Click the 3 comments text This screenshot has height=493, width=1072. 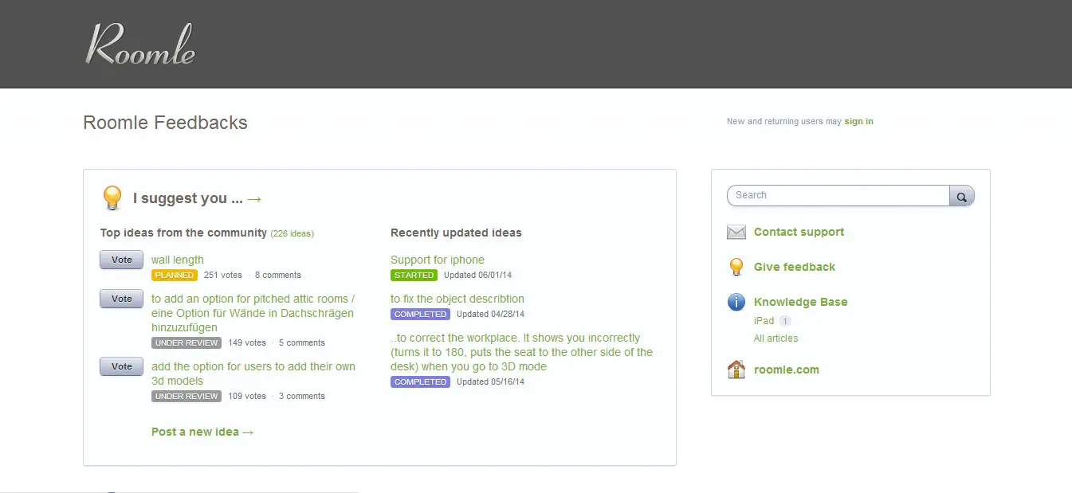(302, 396)
